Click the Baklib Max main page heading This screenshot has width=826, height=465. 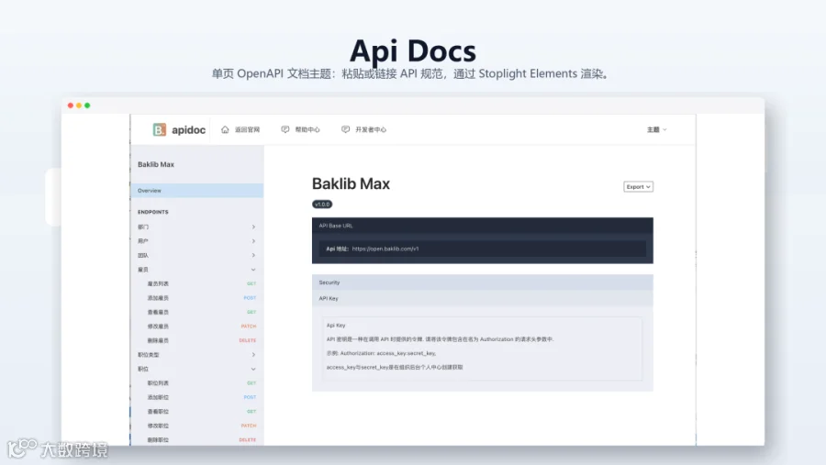351,183
